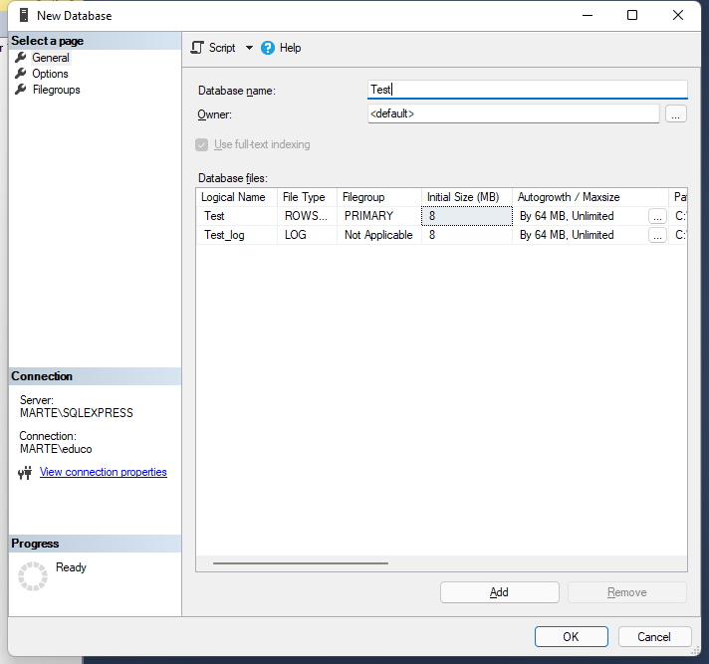This screenshot has width=709, height=664.
Task: Click the Help question mark icon
Action: pos(268,48)
